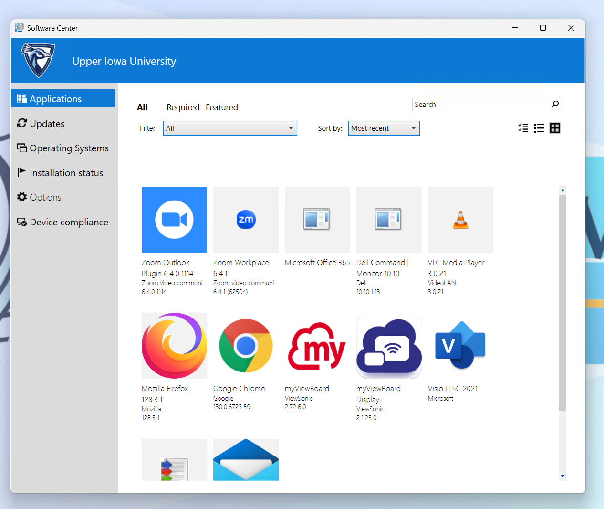Screen dimensions: 604x509
Task: Click the VLC Media Player 3.0.21 title
Action: coord(456,268)
